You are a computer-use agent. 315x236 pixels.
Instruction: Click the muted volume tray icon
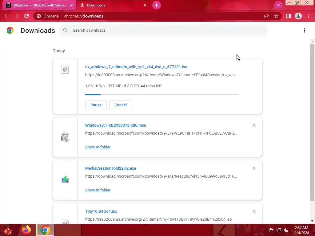pos(286,230)
